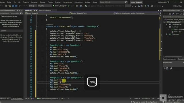Select the General group in the toolbox
This screenshot has height=103, width=184.
click(11, 31)
